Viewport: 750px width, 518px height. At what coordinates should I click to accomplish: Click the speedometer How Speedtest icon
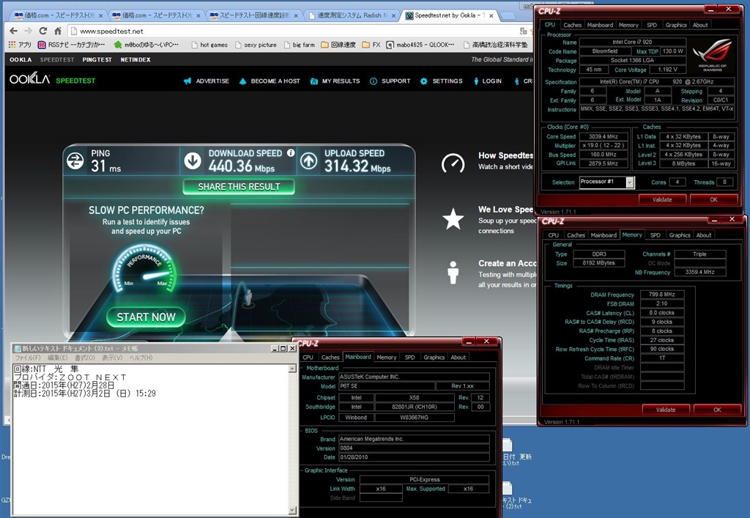pyautogui.click(x=453, y=163)
